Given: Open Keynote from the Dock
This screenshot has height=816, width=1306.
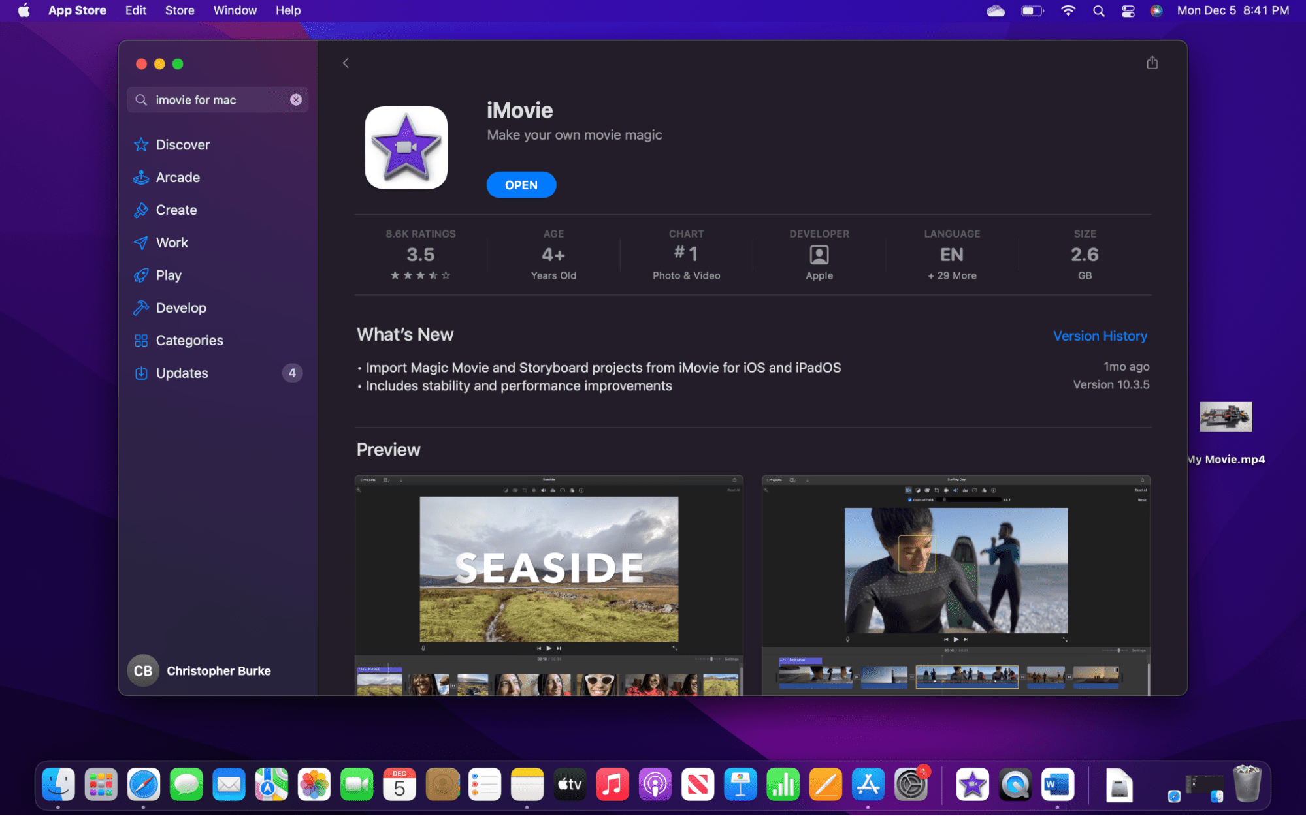Looking at the screenshot, I should coord(740,785).
